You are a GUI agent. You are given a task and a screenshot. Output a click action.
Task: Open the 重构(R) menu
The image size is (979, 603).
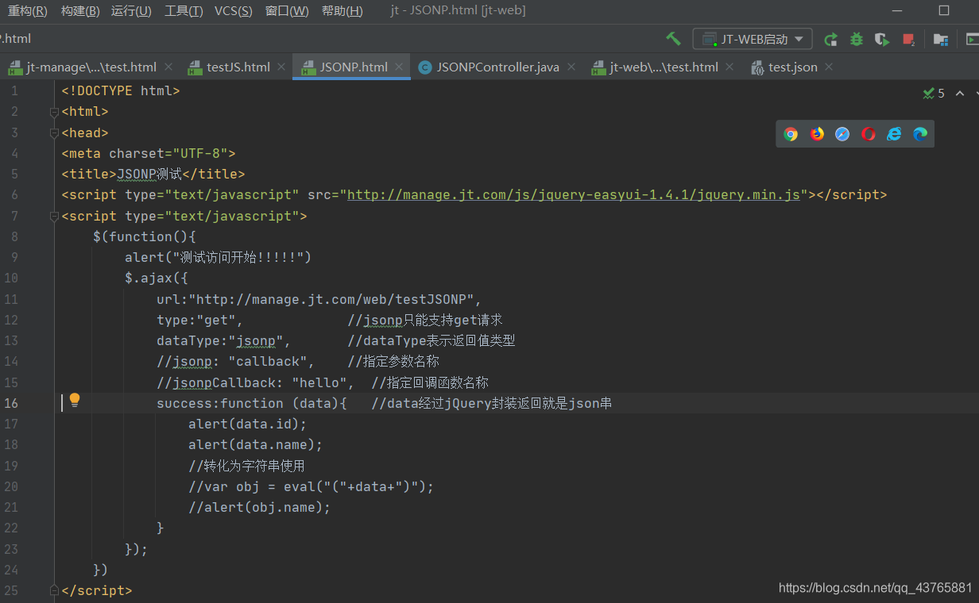coord(27,11)
